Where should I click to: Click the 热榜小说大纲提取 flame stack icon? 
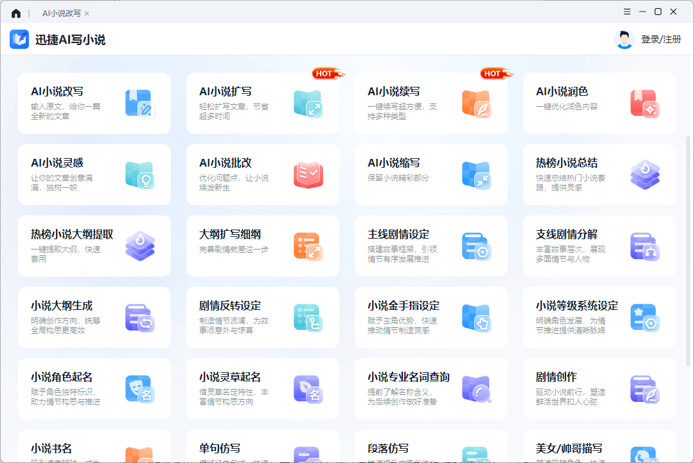click(x=140, y=246)
